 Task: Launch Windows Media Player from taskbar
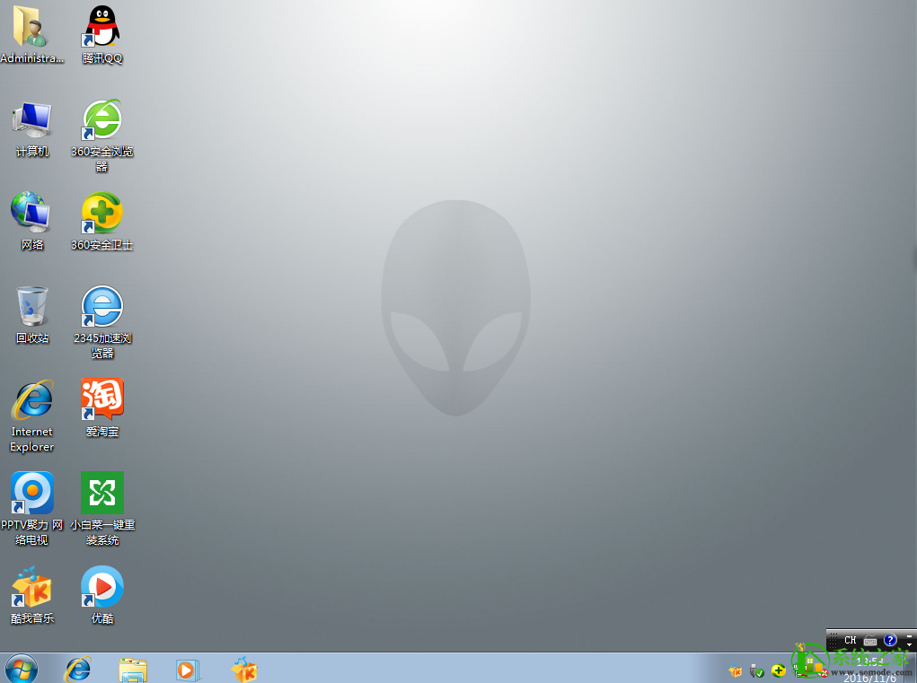click(188, 669)
